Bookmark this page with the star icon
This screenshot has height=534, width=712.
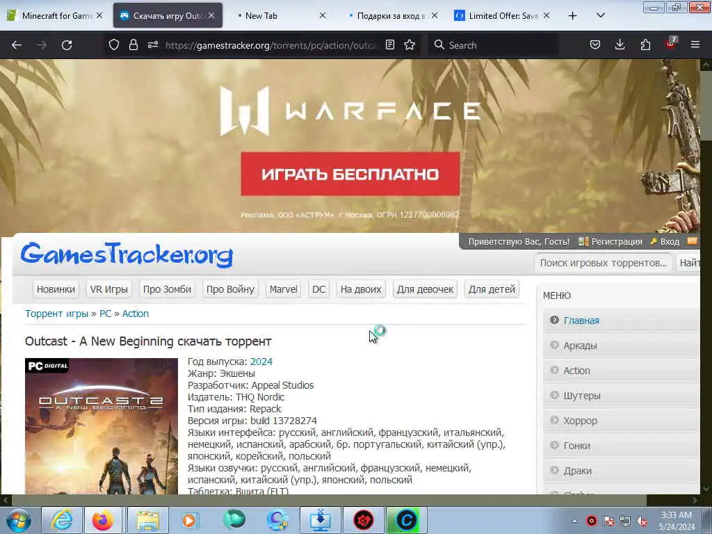pos(410,44)
